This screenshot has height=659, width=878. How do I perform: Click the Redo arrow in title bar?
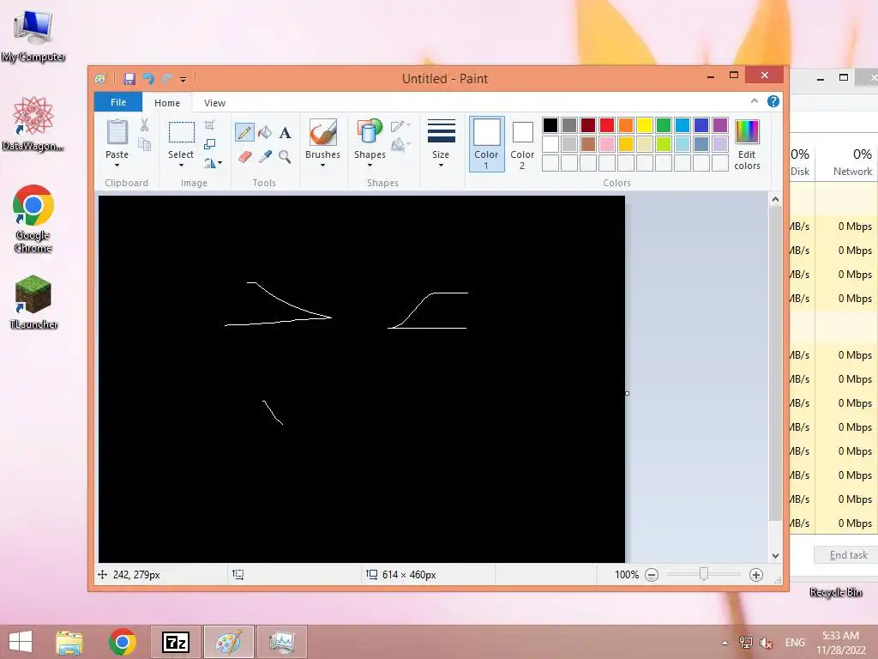coord(166,79)
